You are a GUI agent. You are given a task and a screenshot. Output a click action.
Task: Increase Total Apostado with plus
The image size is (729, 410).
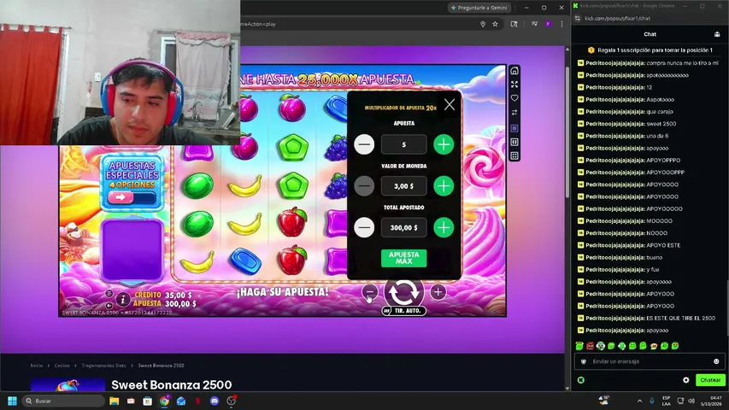tap(444, 227)
